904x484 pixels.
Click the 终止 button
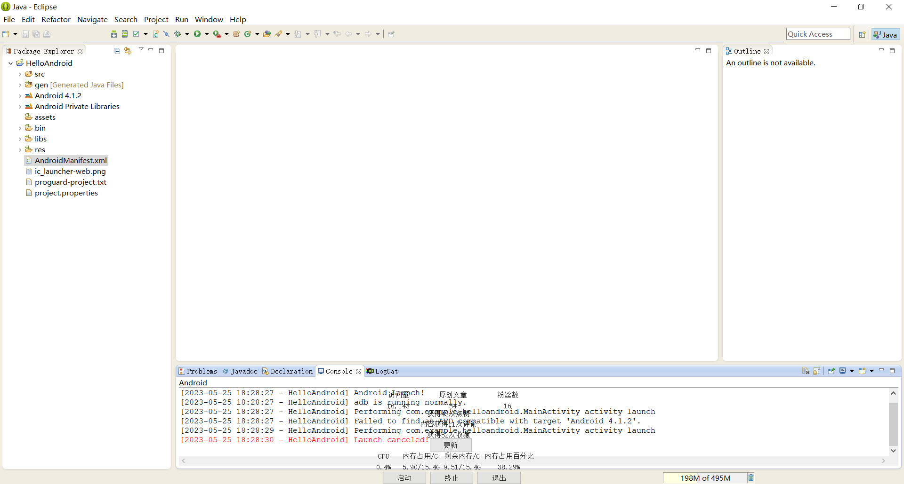coord(452,478)
